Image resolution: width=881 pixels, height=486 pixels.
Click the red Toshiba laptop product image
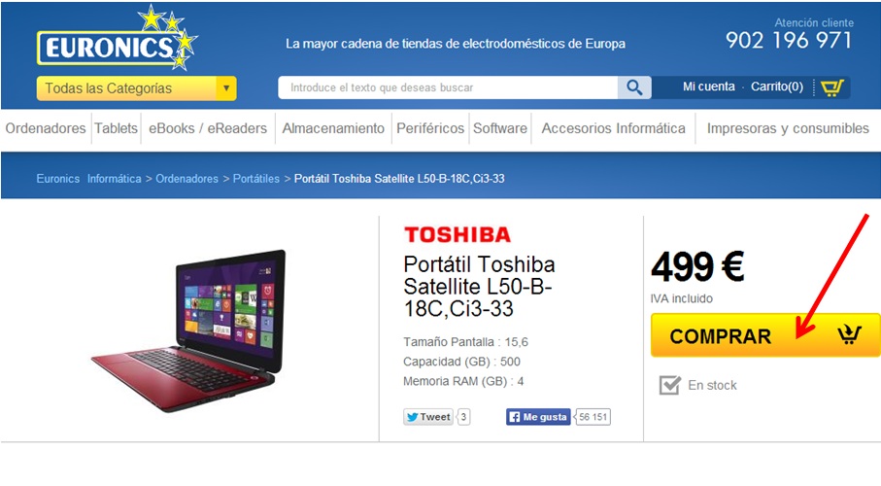188,330
